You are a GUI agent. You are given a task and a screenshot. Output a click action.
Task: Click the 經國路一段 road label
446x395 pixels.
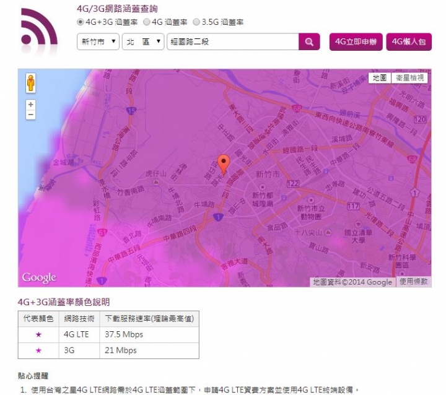300,149
